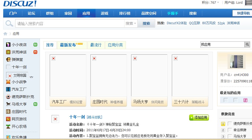The height and width of the screenshot is (140, 252).
Task: Expand the 积分: 767 dropdown
Action: click(210, 3)
